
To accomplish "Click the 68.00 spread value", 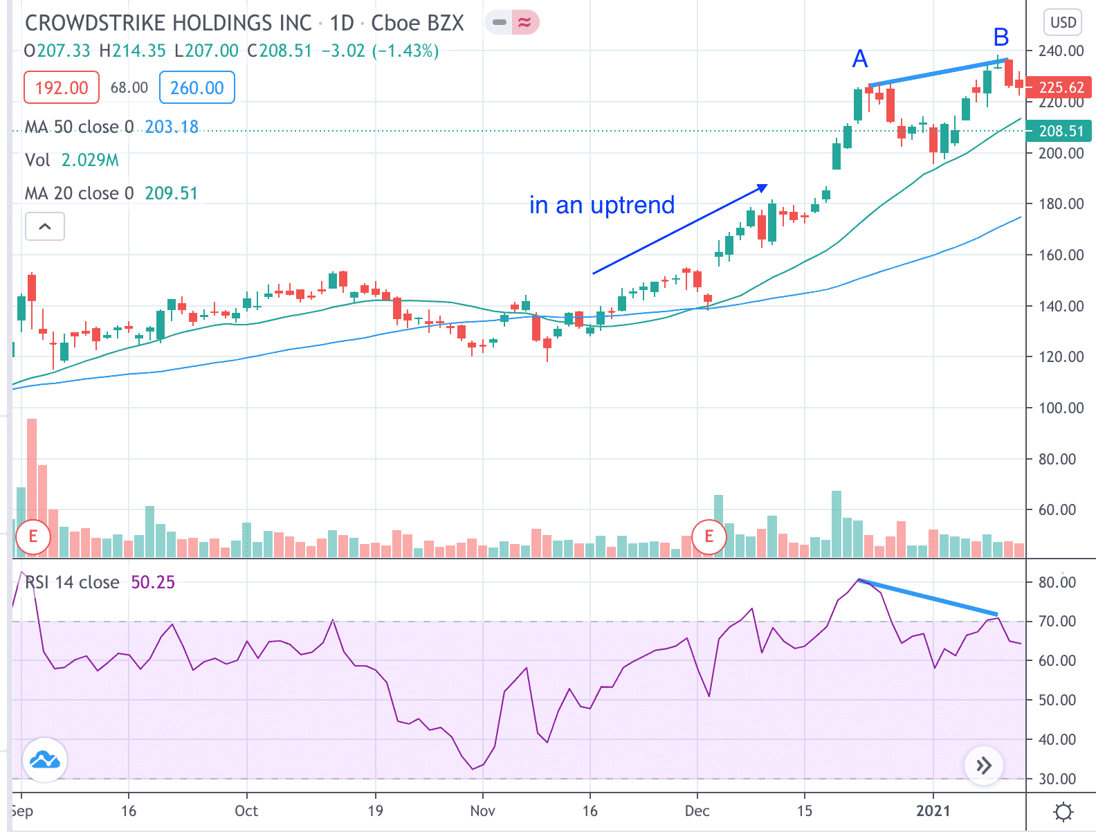I will [x=129, y=88].
